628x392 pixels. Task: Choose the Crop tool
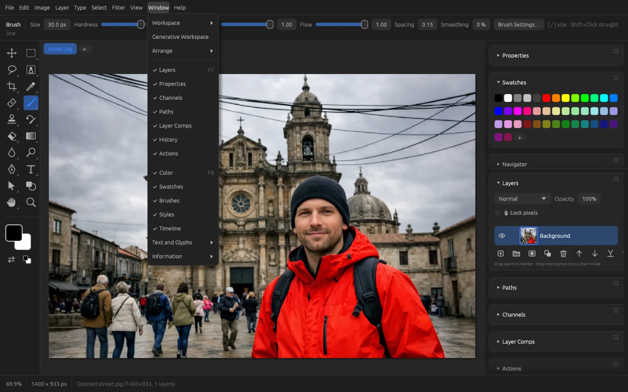click(x=12, y=86)
